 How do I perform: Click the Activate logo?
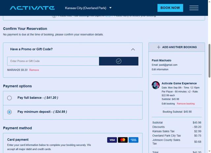32,8
